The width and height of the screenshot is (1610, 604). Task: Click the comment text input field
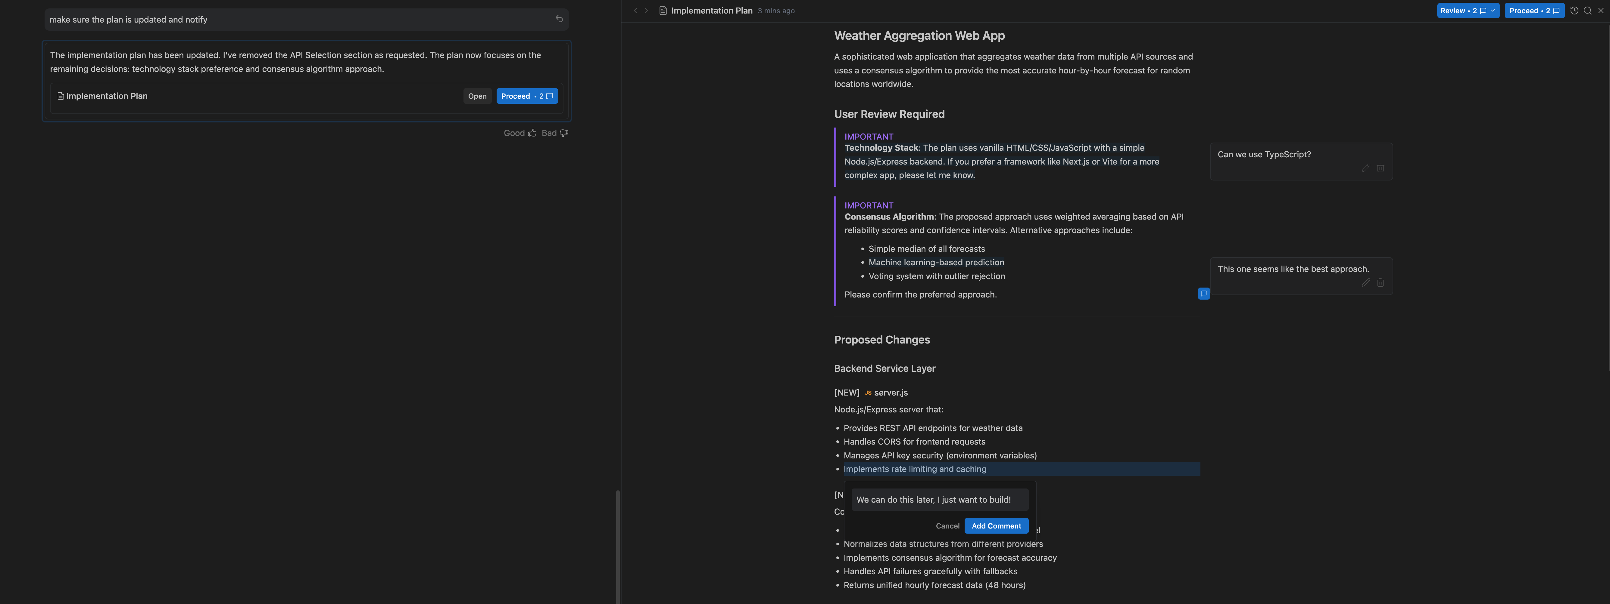coord(939,499)
